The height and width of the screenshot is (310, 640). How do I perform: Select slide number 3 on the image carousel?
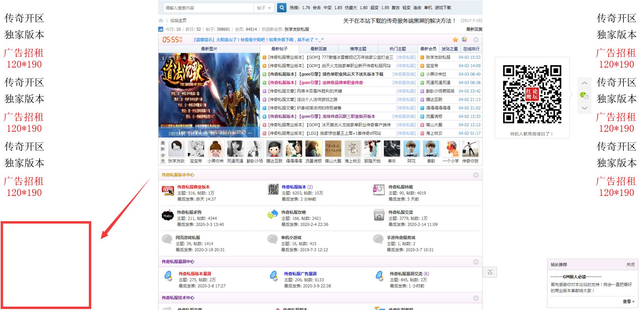click(x=177, y=58)
